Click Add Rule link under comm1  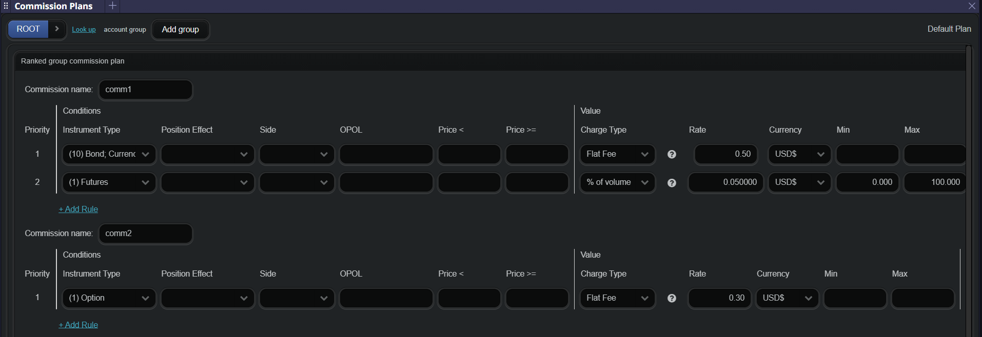coord(78,209)
